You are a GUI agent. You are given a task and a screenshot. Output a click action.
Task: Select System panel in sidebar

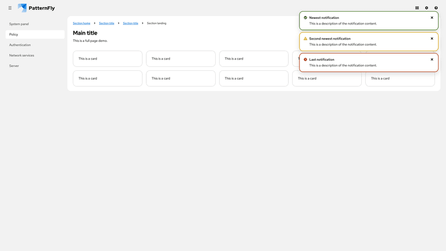pos(19,24)
